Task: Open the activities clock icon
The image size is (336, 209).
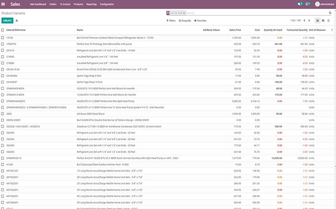Action: [x=309, y=4]
